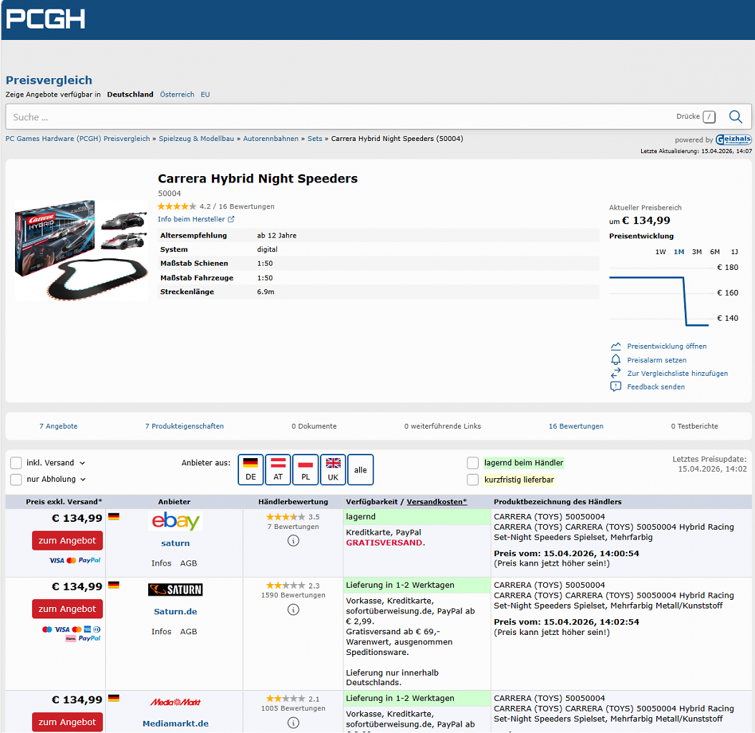Open the 0 Dokumente tab
Image resolution: width=755 pixels, height=733 pixels.
pos(314,426)
